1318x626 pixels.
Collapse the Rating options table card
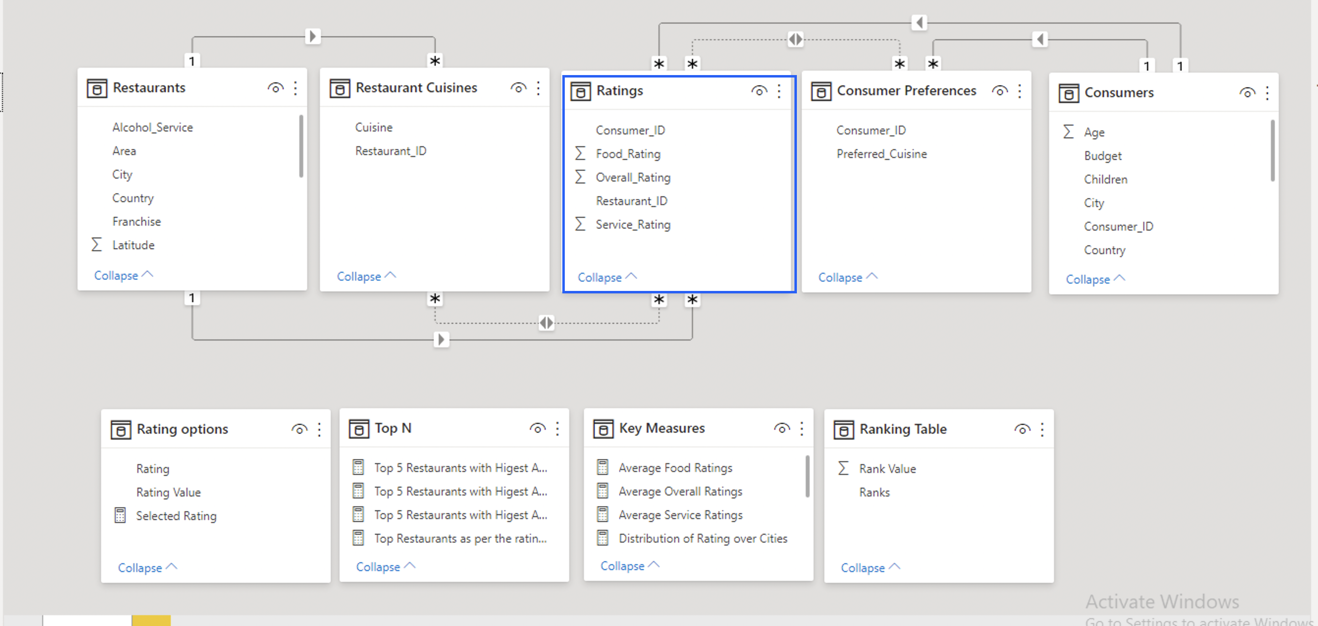147,568
